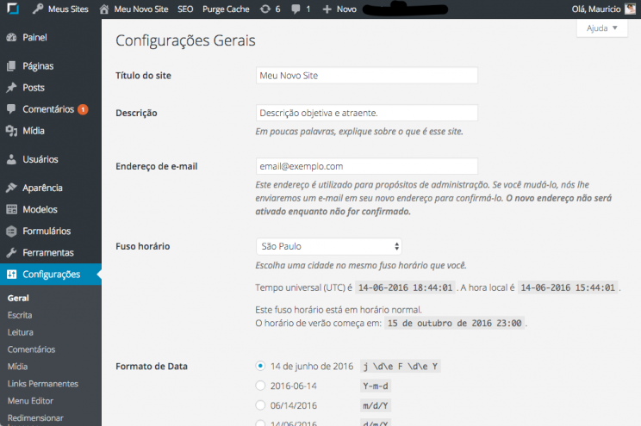Select the 06/14/2016 date format radio
641x426 pixels.
tap(260, 404)
